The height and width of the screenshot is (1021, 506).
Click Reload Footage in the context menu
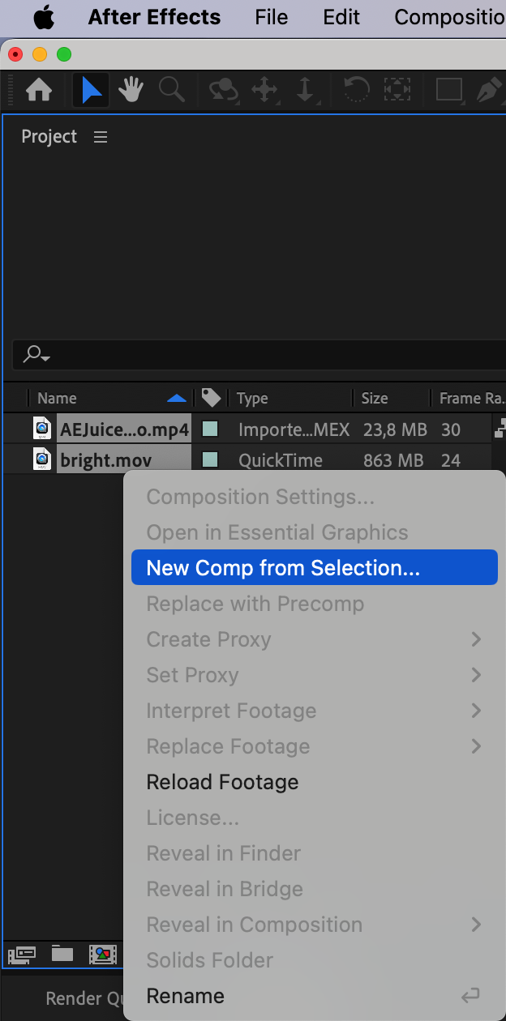point(222,782)
